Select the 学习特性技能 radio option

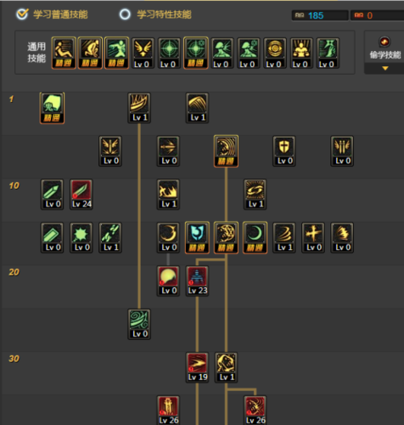coord(125,14)
